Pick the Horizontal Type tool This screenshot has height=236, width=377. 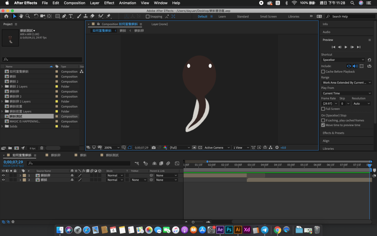71,16
